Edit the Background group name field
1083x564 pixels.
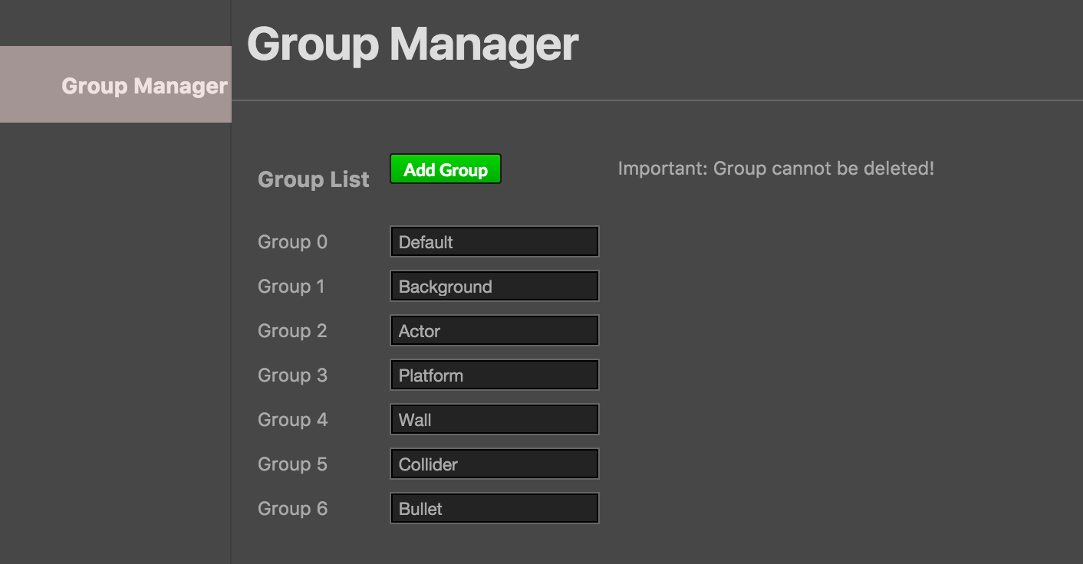pyautogui.click(x=495, y=286)
